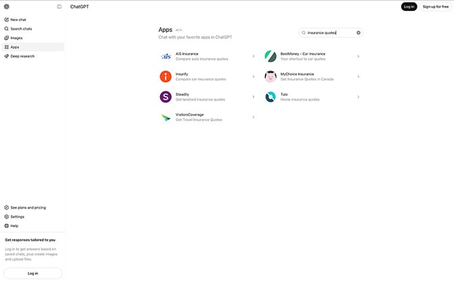Click inside the apps search field
Image resolution: width=454 pixels, height=284 pixels.
pyautogui.click(x=330, y=32)
